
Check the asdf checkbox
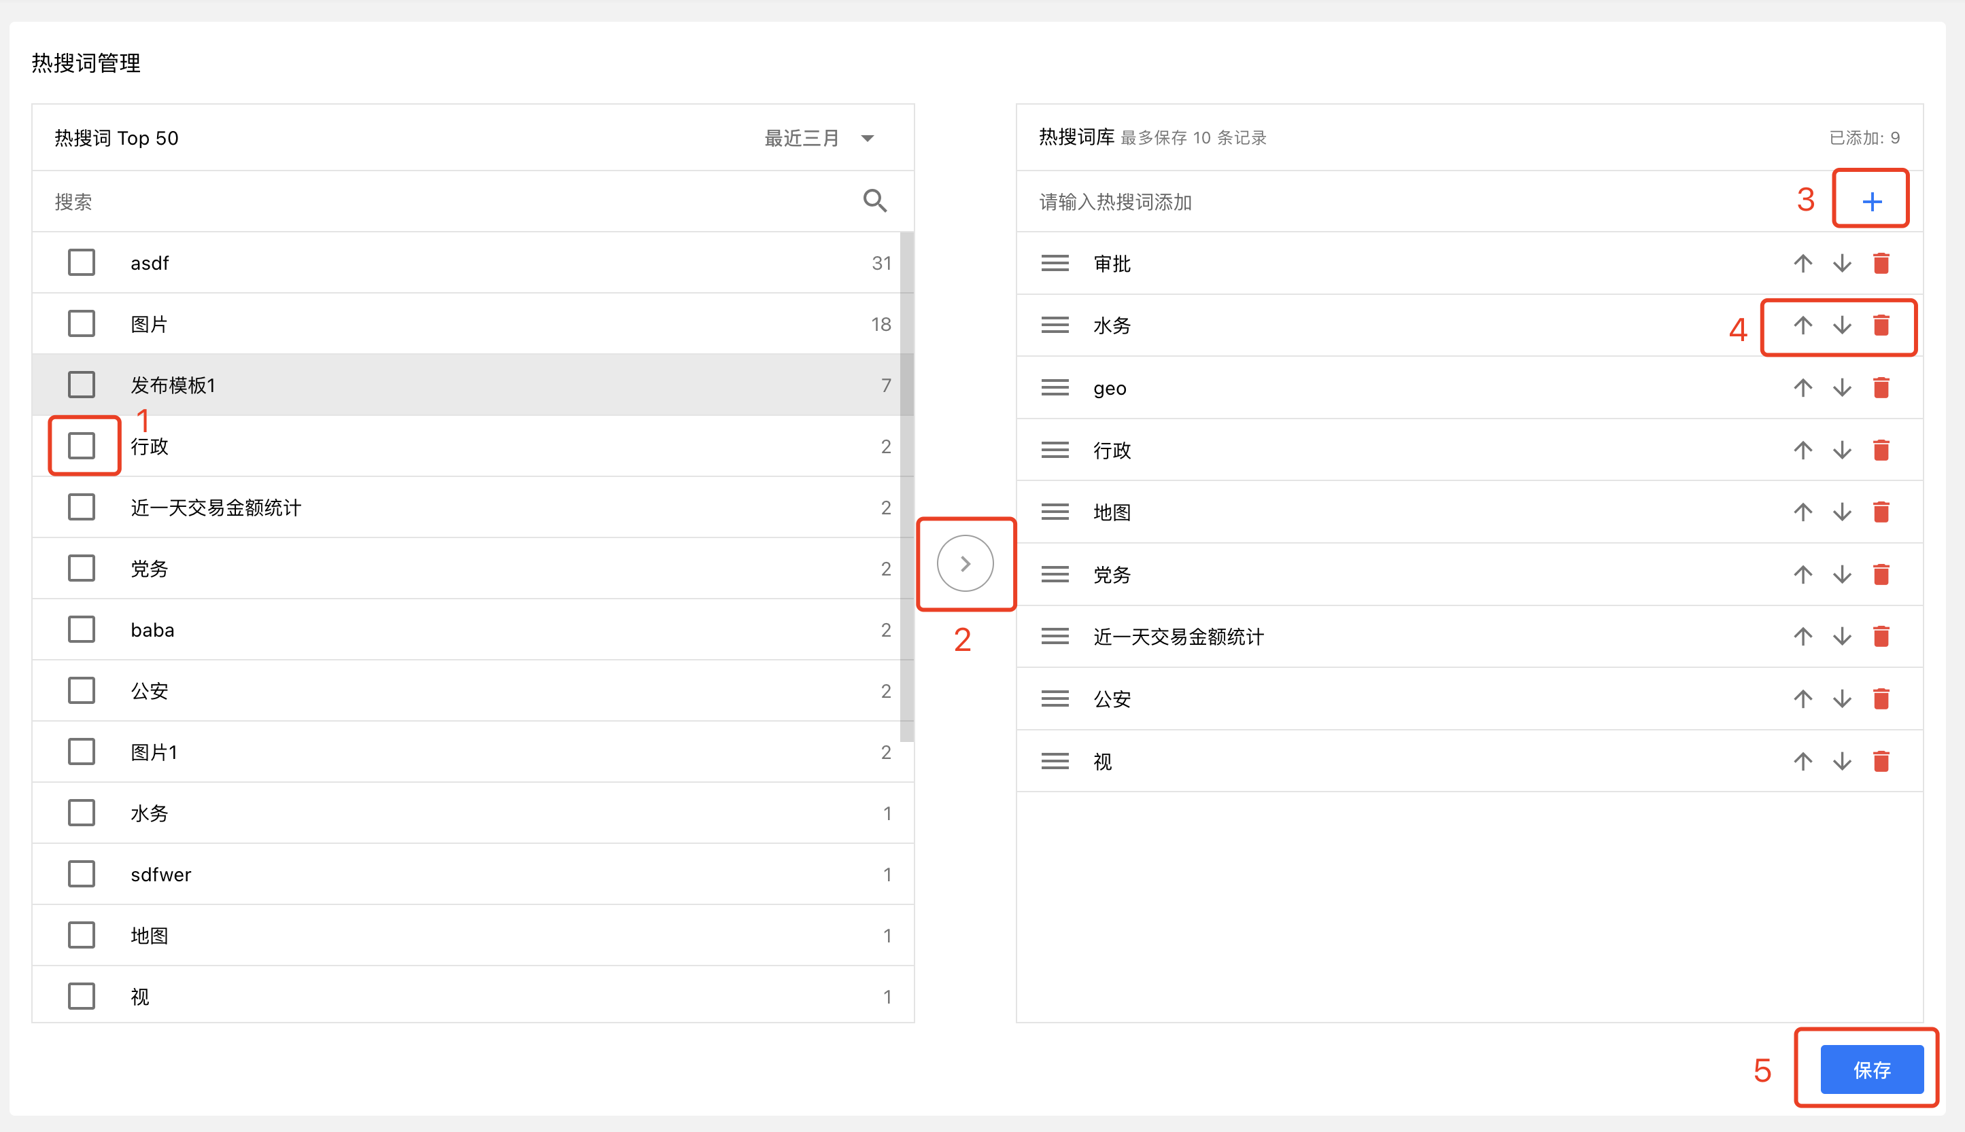pyautogui.click(x=81, y=263)
